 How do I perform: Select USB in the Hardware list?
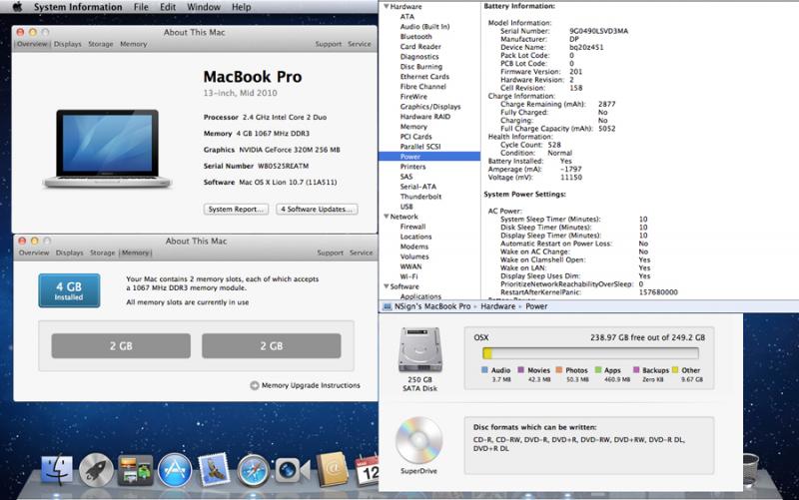[x=406, y=207]
